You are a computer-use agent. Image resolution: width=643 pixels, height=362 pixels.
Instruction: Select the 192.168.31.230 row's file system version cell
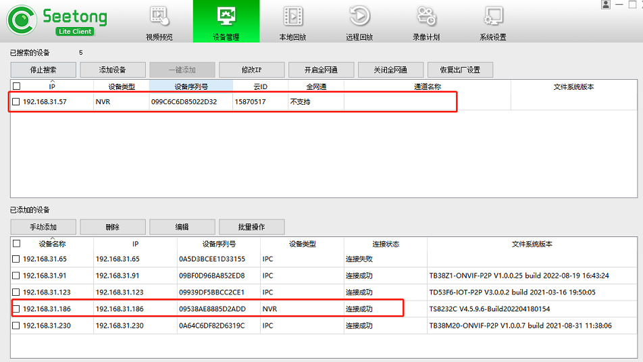520,326
